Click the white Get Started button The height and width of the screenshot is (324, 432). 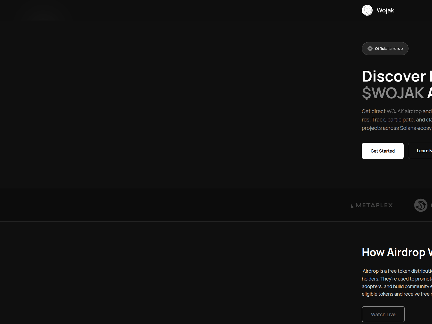click(383, 151)
